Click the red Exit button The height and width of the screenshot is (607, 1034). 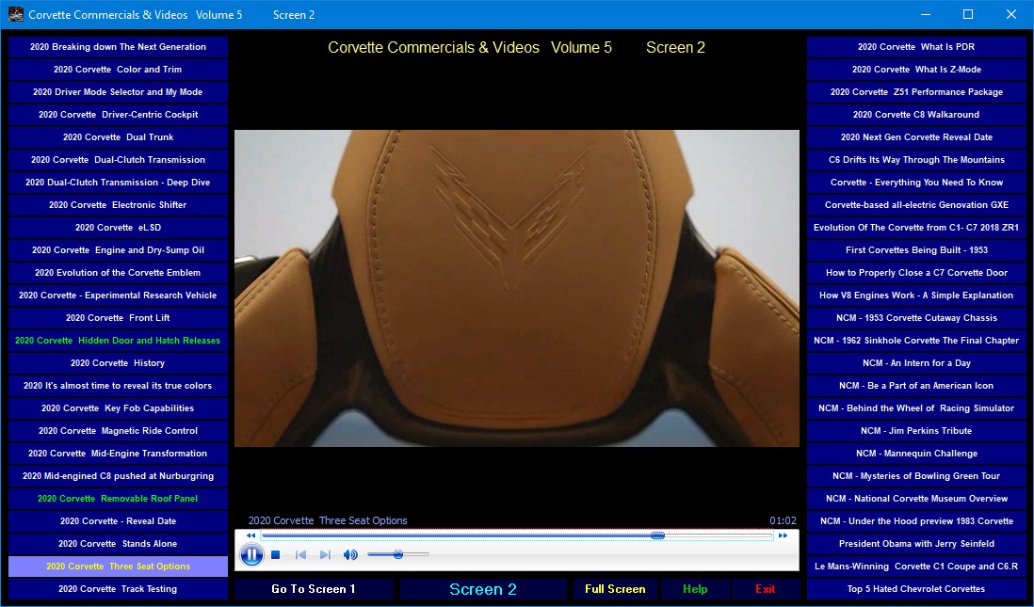(765, 589)
